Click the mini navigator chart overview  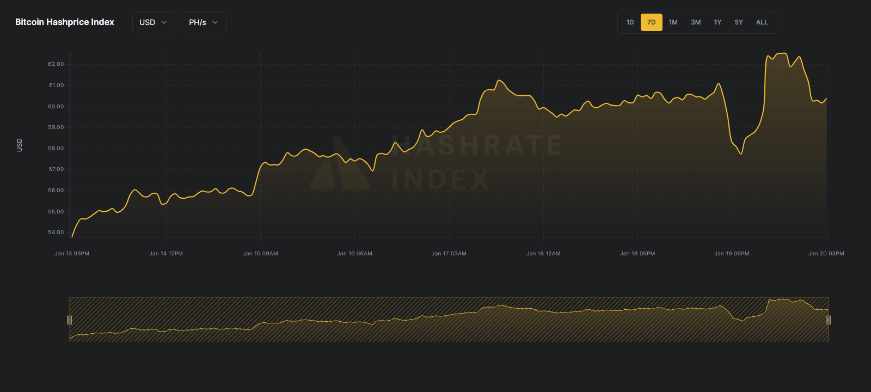[449, 320]
